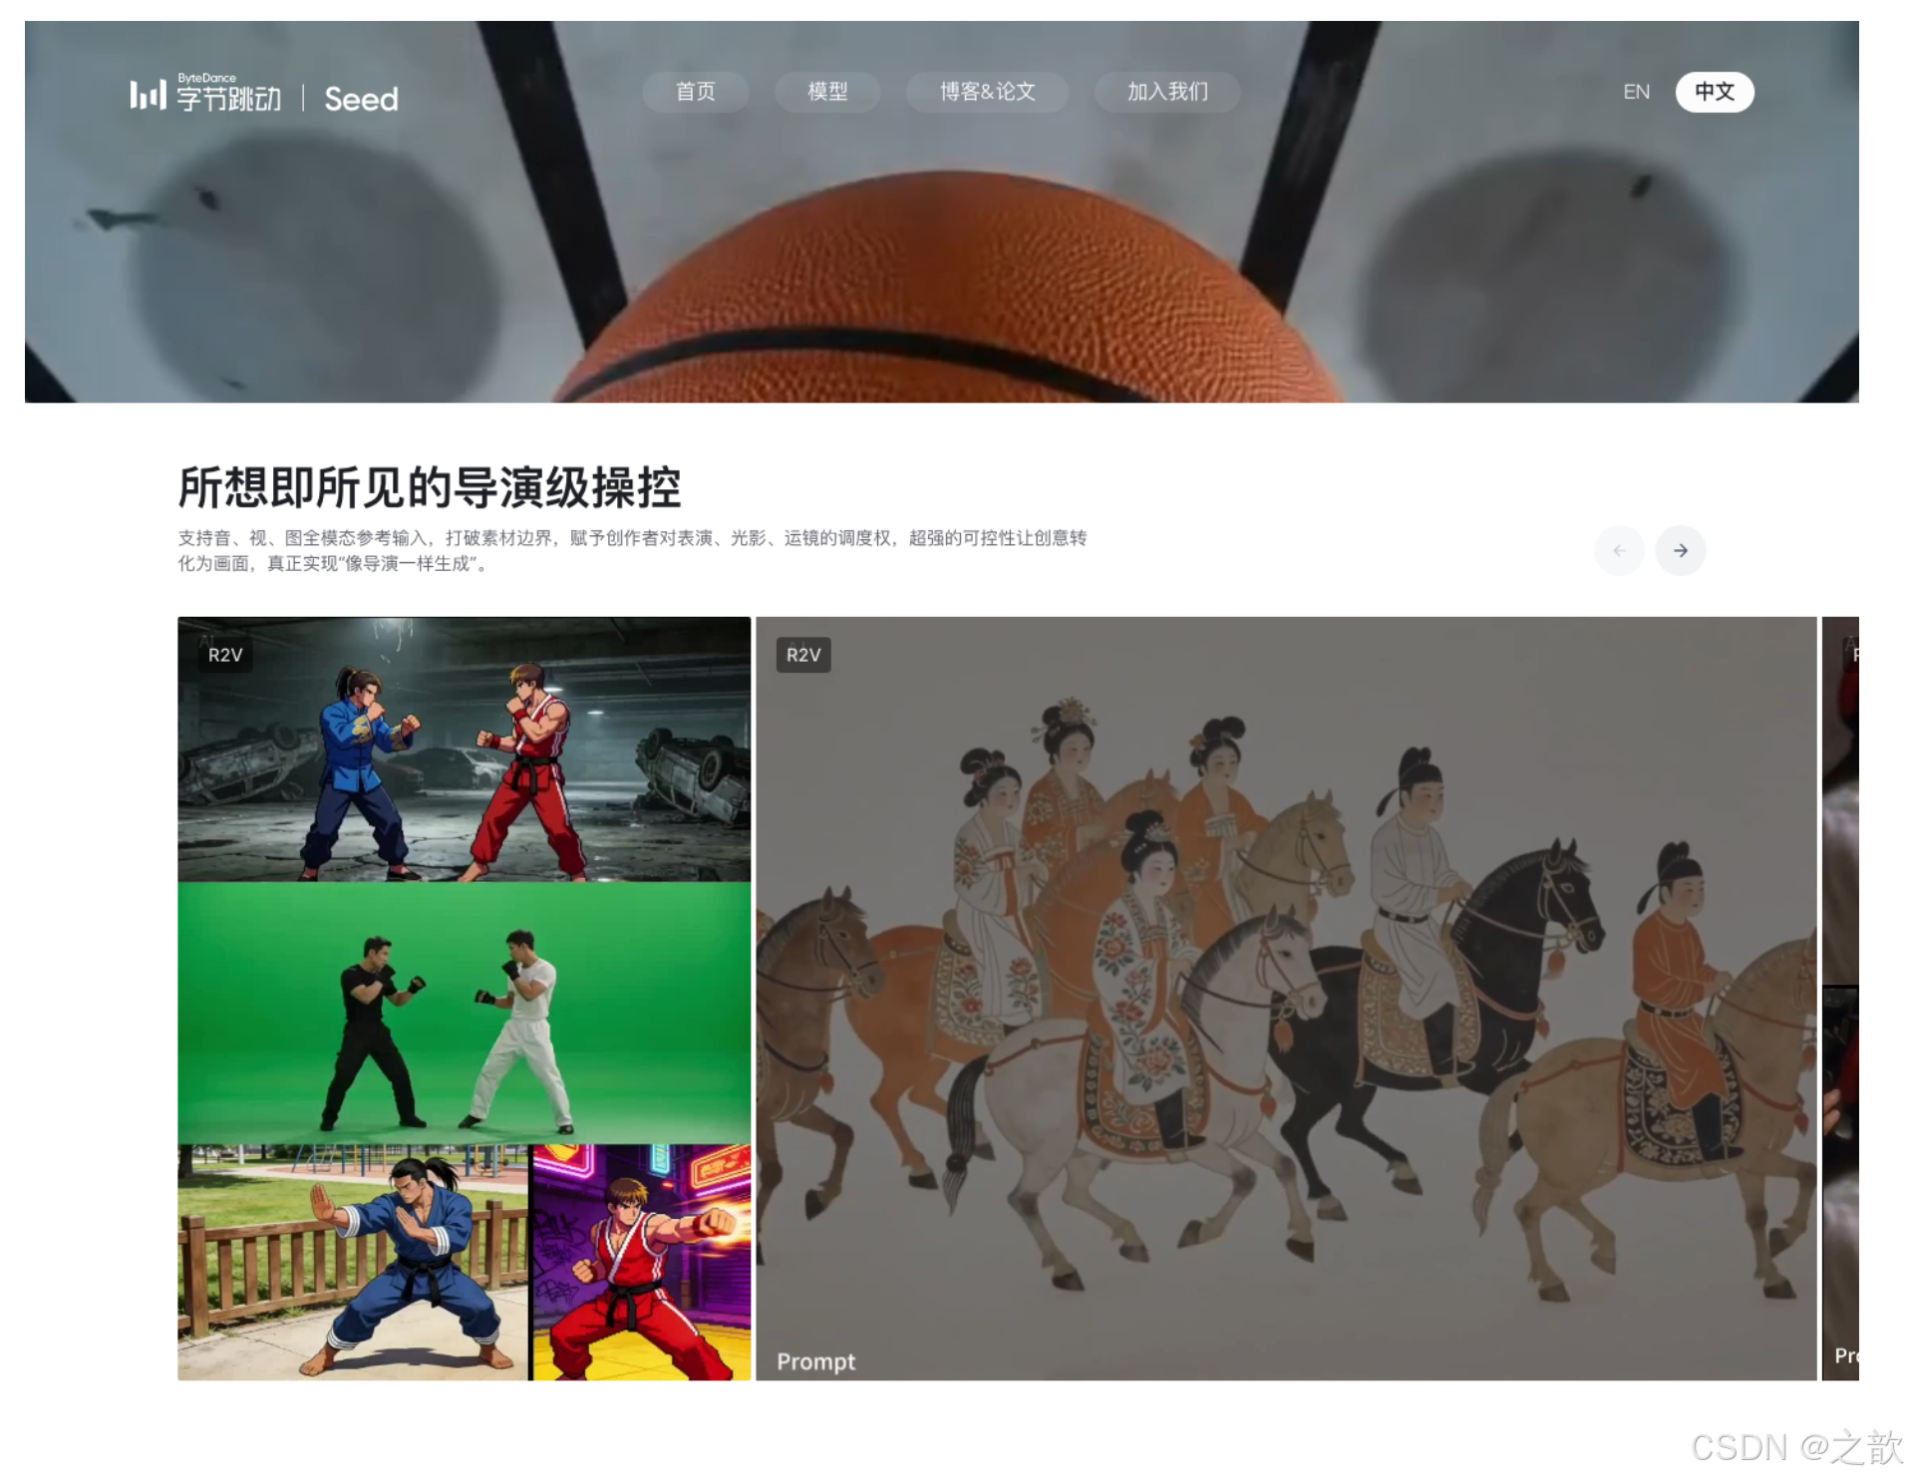This screenshot has width=1908, height=1479.
Task: Click the next arrow carousel button
Action: click(1681, 550)
